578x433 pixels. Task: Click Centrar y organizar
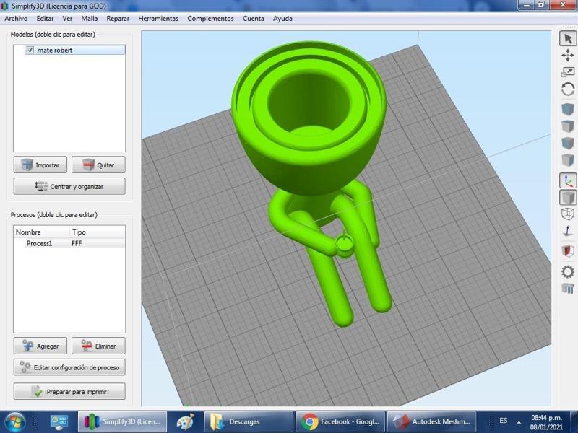(x=69, y=186)
